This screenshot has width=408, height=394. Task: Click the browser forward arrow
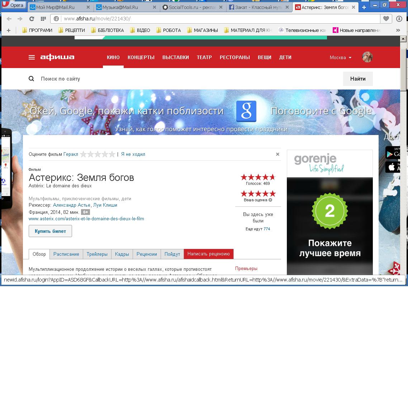tap(20, 19)
